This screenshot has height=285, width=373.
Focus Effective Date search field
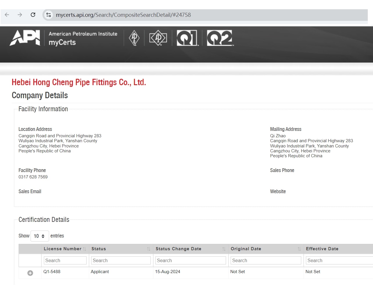coord(339,260)
